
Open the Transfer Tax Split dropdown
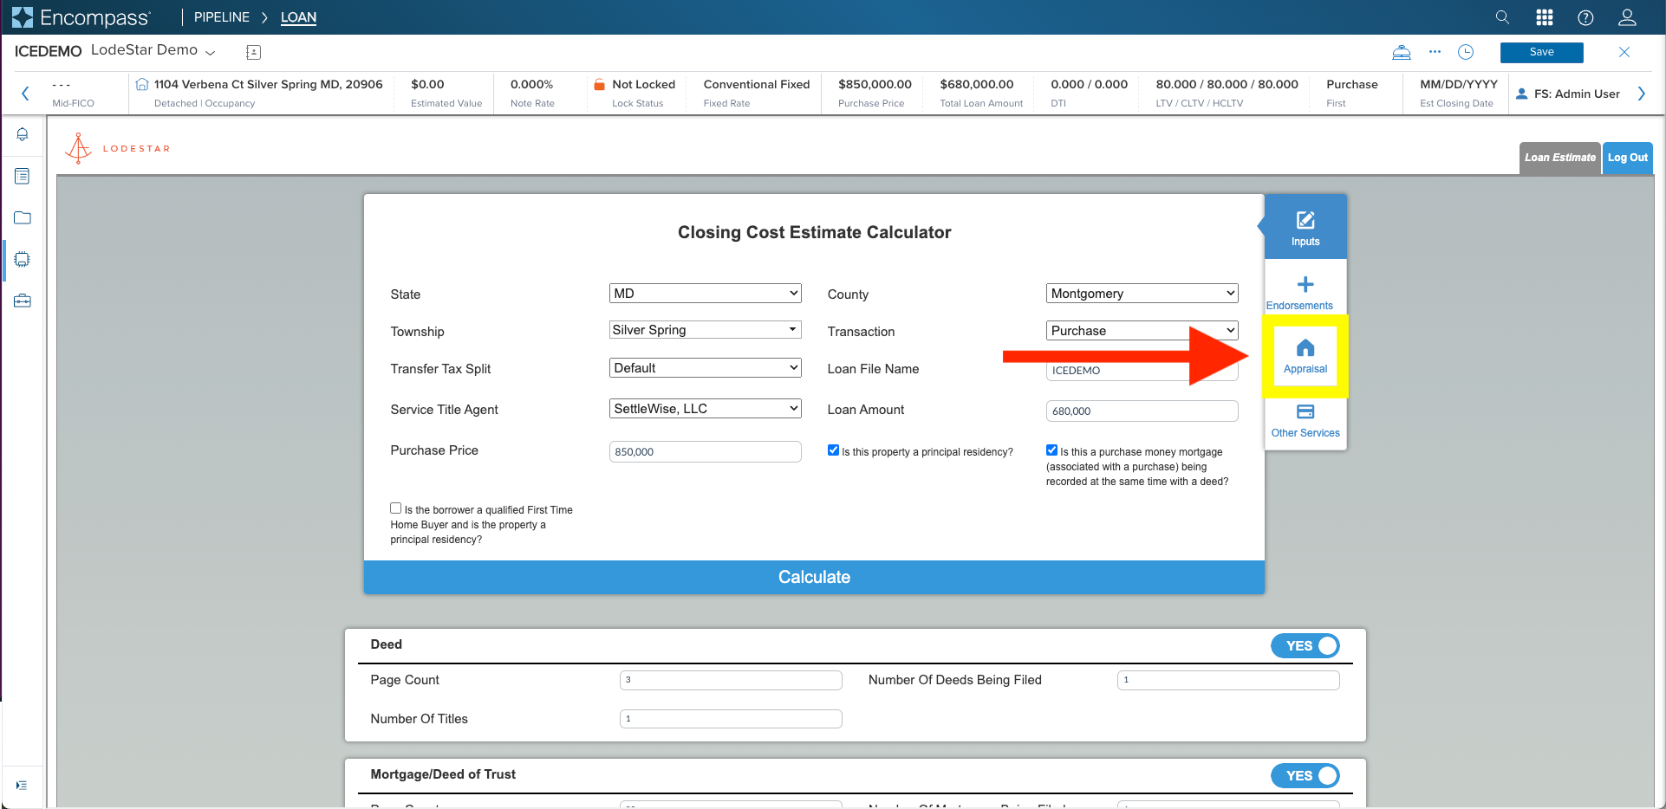[706, 368]
